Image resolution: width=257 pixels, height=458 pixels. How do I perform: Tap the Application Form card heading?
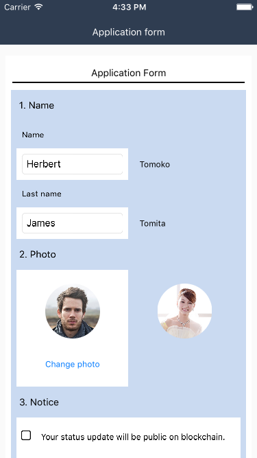coord(129,73)
